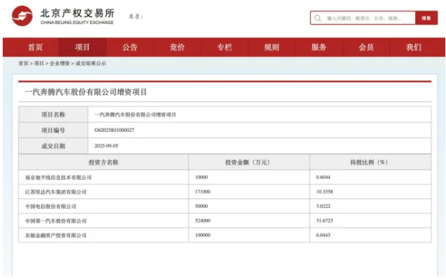446x280 pixels.
Task: Click the 项目名称 label cell
Action: (54, 115)
